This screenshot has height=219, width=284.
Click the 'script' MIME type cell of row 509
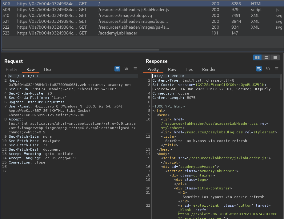pos(256,10)
